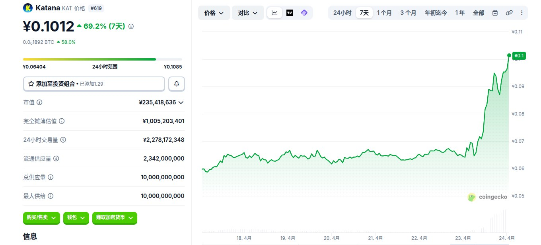This screenshot has height=245, width=541.
Task: Click the low value ¥0.06404
Action: (x=34, y=67)
